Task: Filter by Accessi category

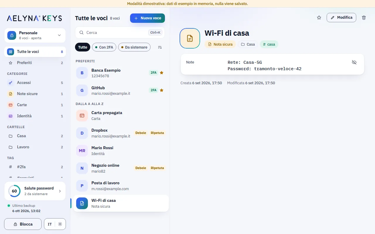Action: [x=35, y=83]
